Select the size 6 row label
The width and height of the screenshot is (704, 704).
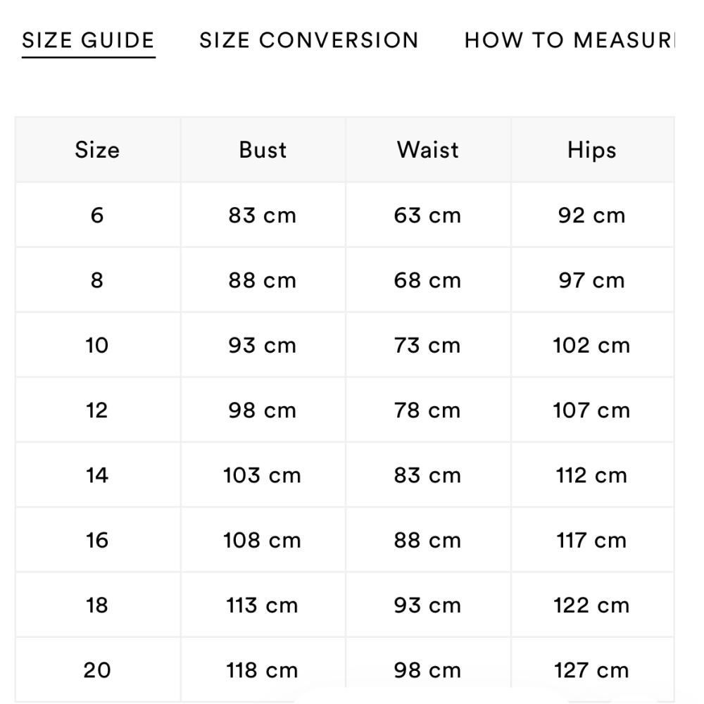(x=97, y=215)
